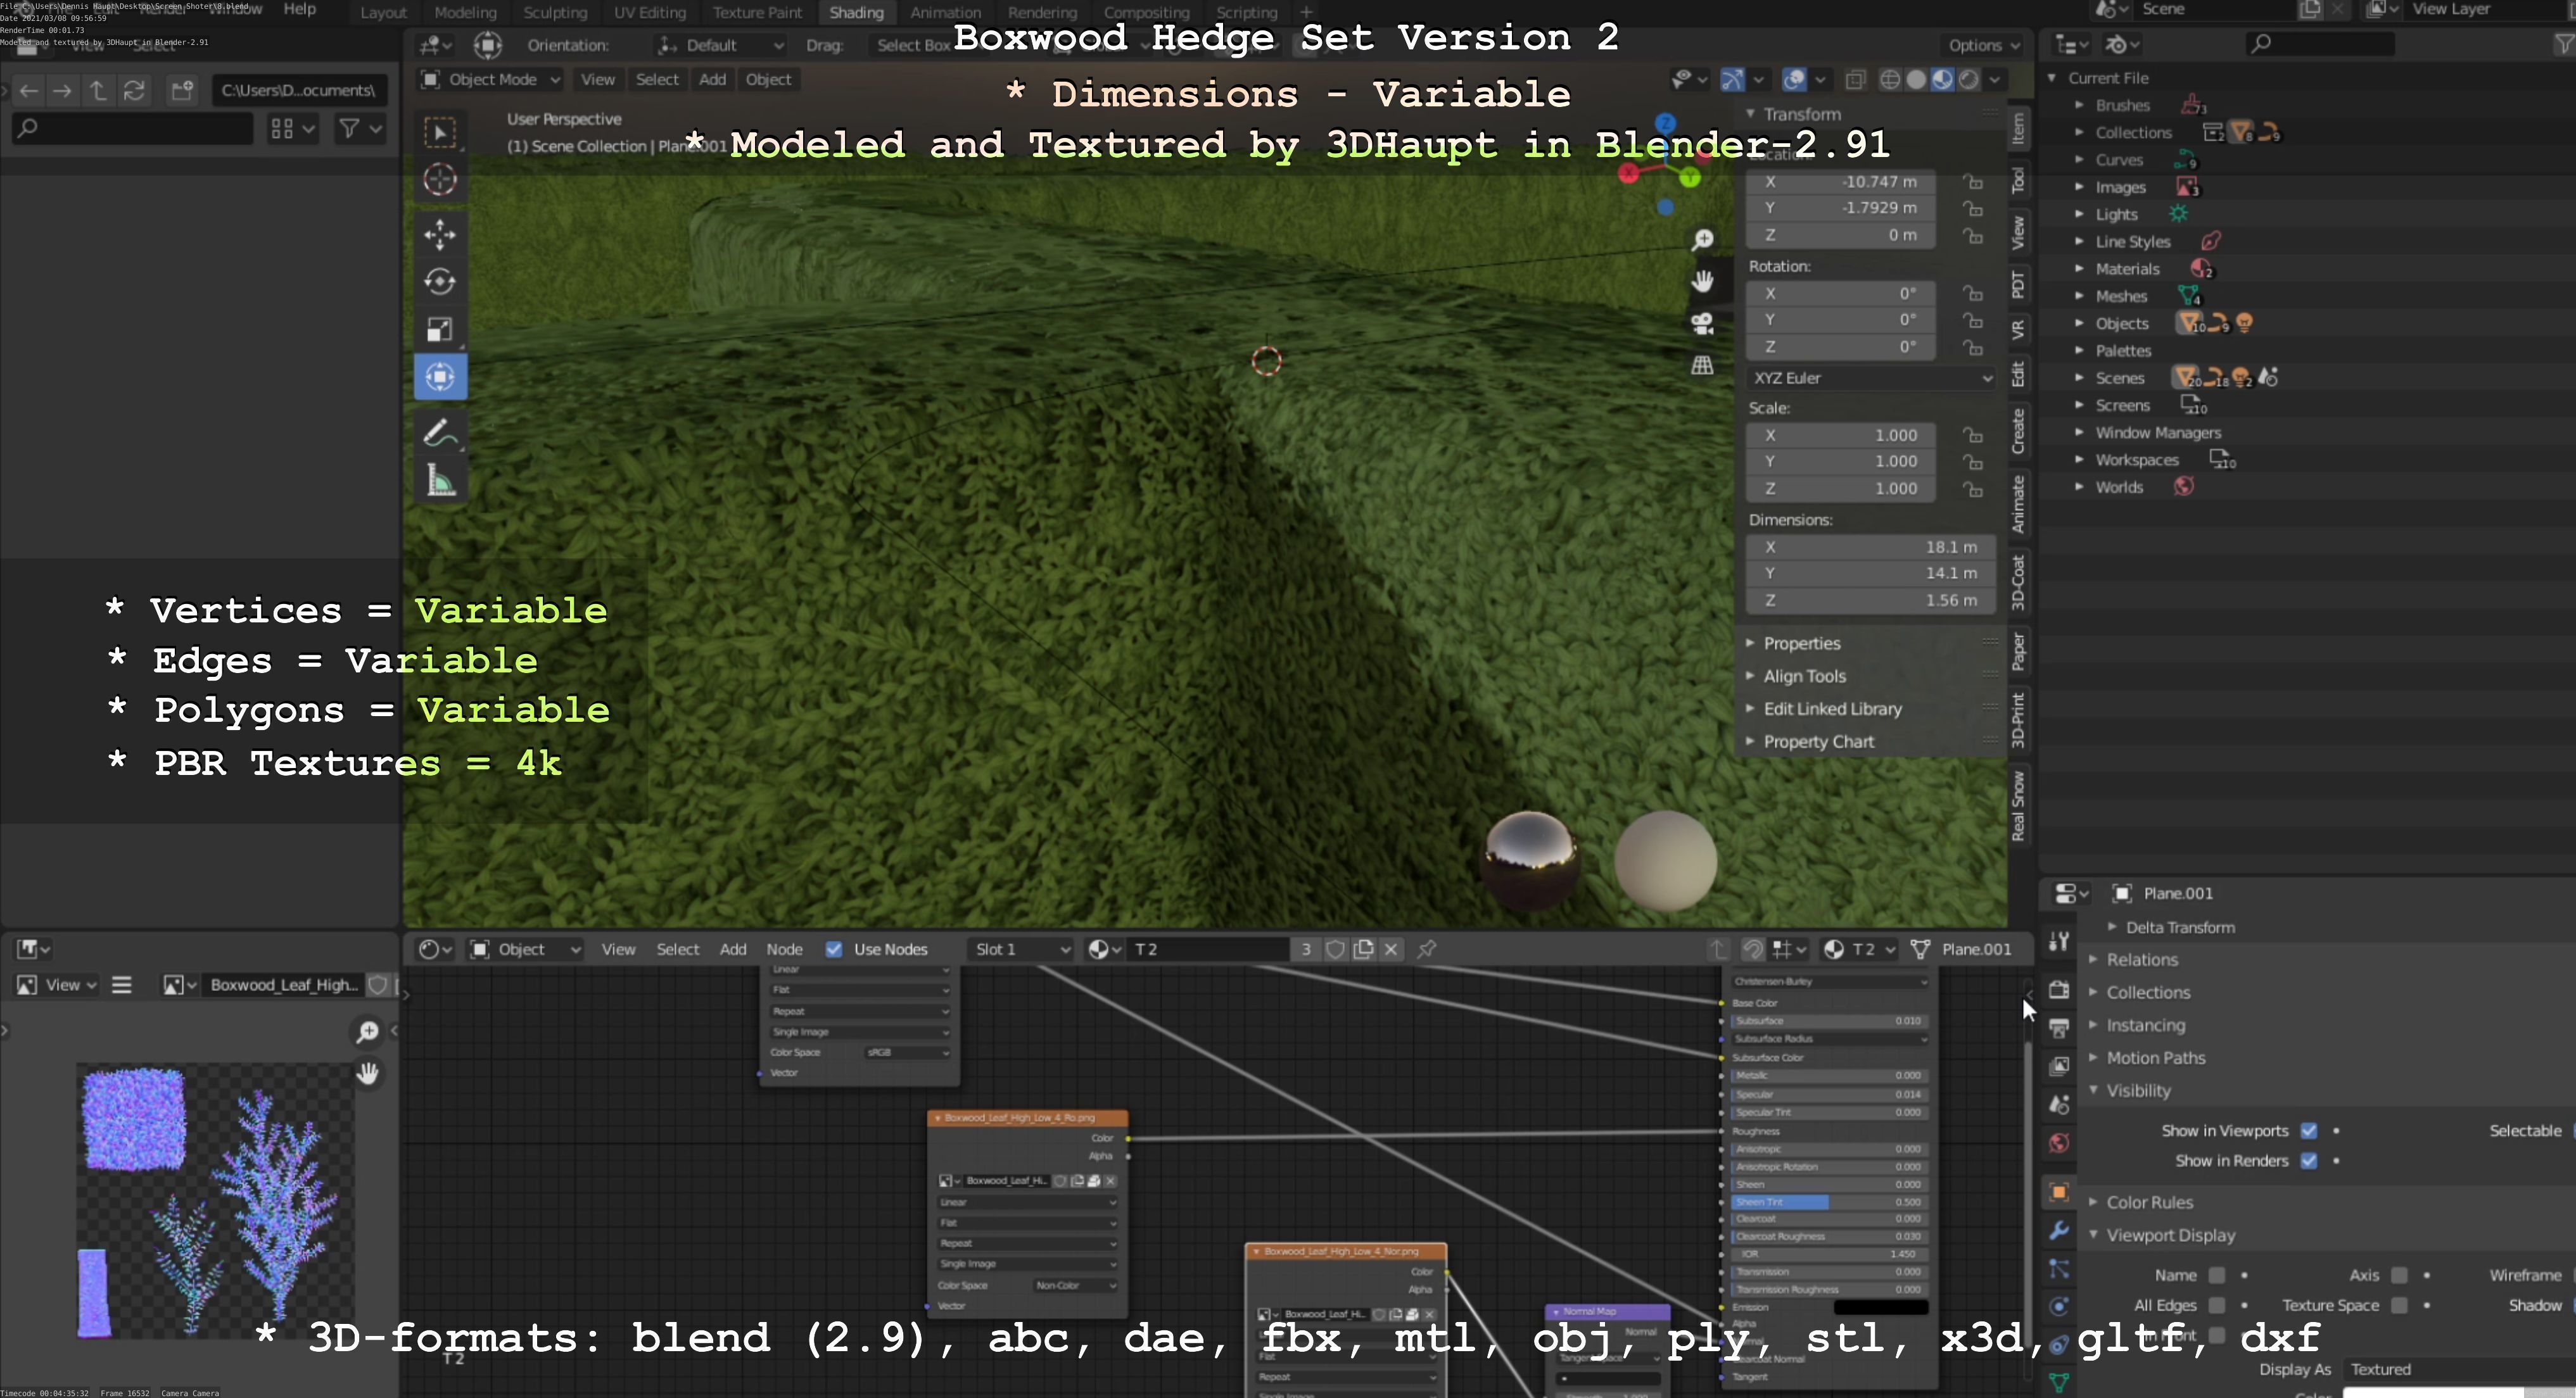Refresh the file browser list
2576x1398 pixels.
pos(134,91)
